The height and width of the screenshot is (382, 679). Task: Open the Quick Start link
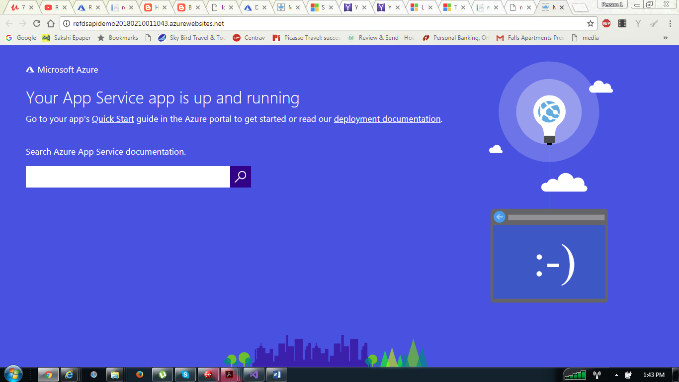(113, 119)
